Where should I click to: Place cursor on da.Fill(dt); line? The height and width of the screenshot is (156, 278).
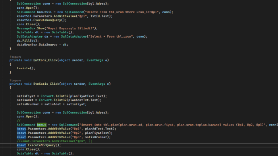click(x=28, y=40)
